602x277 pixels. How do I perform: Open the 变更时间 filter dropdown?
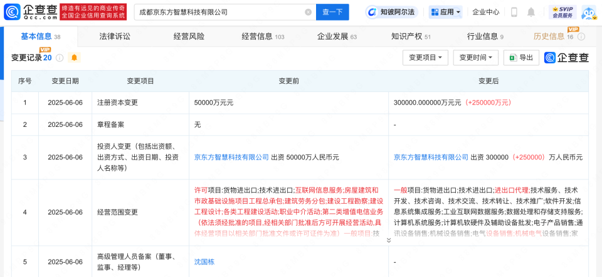[x=476, y=58]
